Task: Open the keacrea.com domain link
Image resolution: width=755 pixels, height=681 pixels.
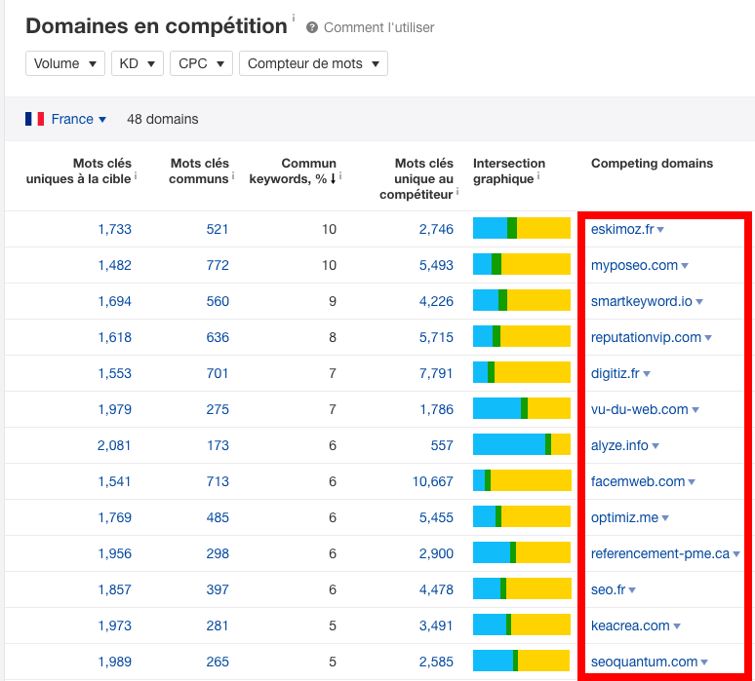Action: pyautogui.click(x=630, y=625)
